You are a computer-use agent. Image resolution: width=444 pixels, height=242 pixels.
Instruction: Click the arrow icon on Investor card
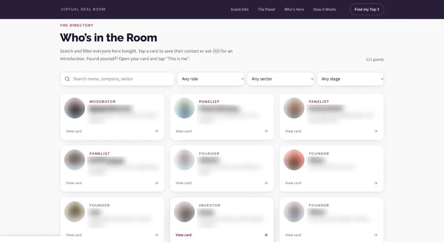pos(266,235)
